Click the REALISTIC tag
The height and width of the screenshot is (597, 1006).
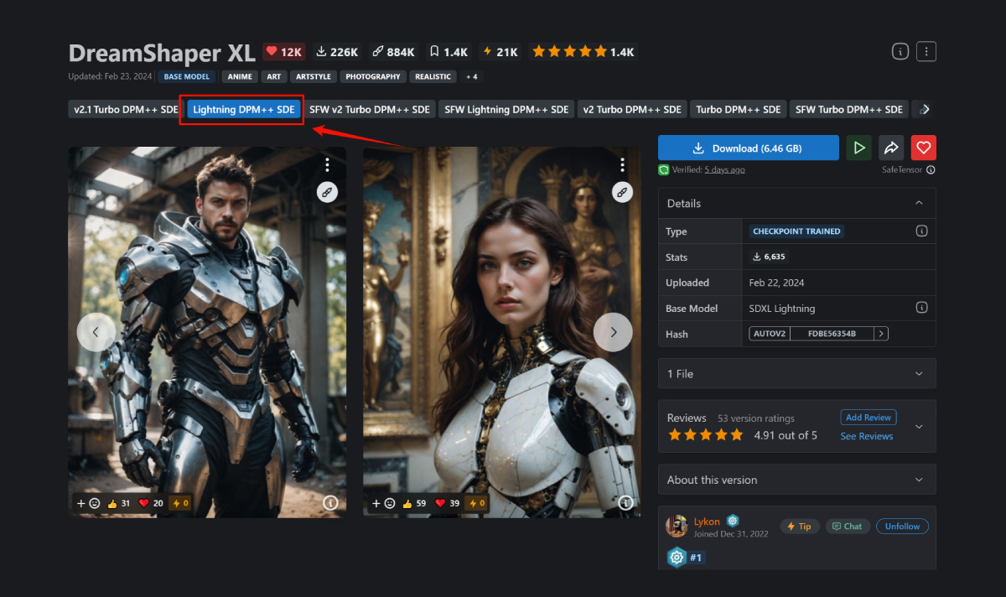click(x=433, y=76)
